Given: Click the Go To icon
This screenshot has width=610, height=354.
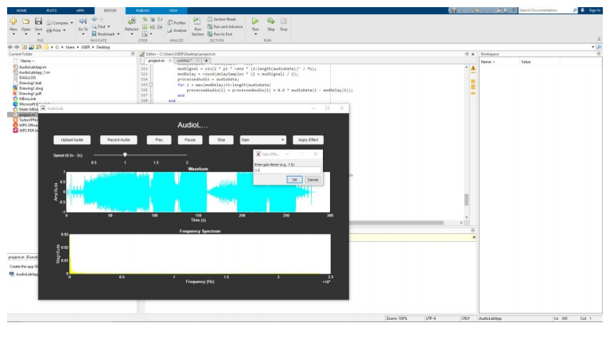Looking at the screenshot, I should point(83,21).
